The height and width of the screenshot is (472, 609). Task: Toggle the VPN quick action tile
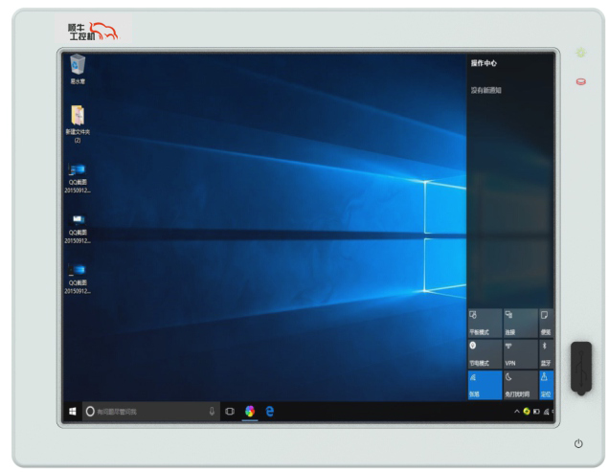(x=521, y=354)
